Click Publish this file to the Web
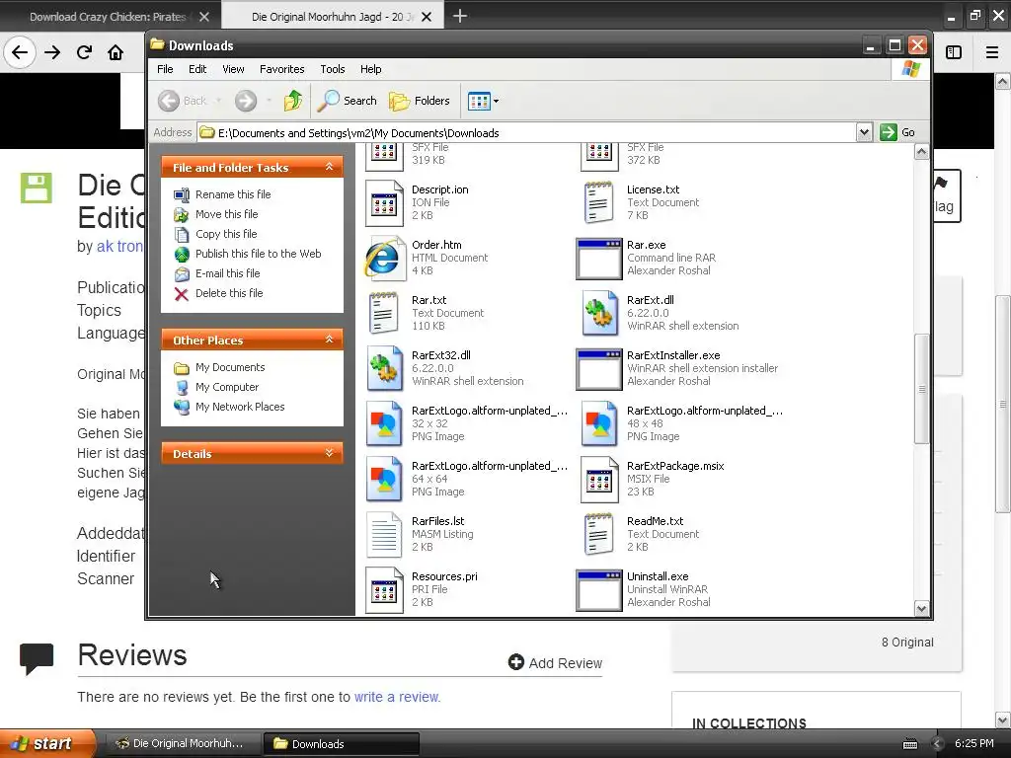The height and width of the screenshot is (758, 1011). pos(258,254)
